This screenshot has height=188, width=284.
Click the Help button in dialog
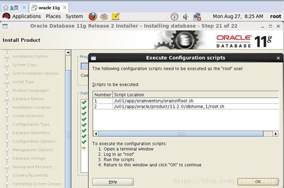coord(113,182)
